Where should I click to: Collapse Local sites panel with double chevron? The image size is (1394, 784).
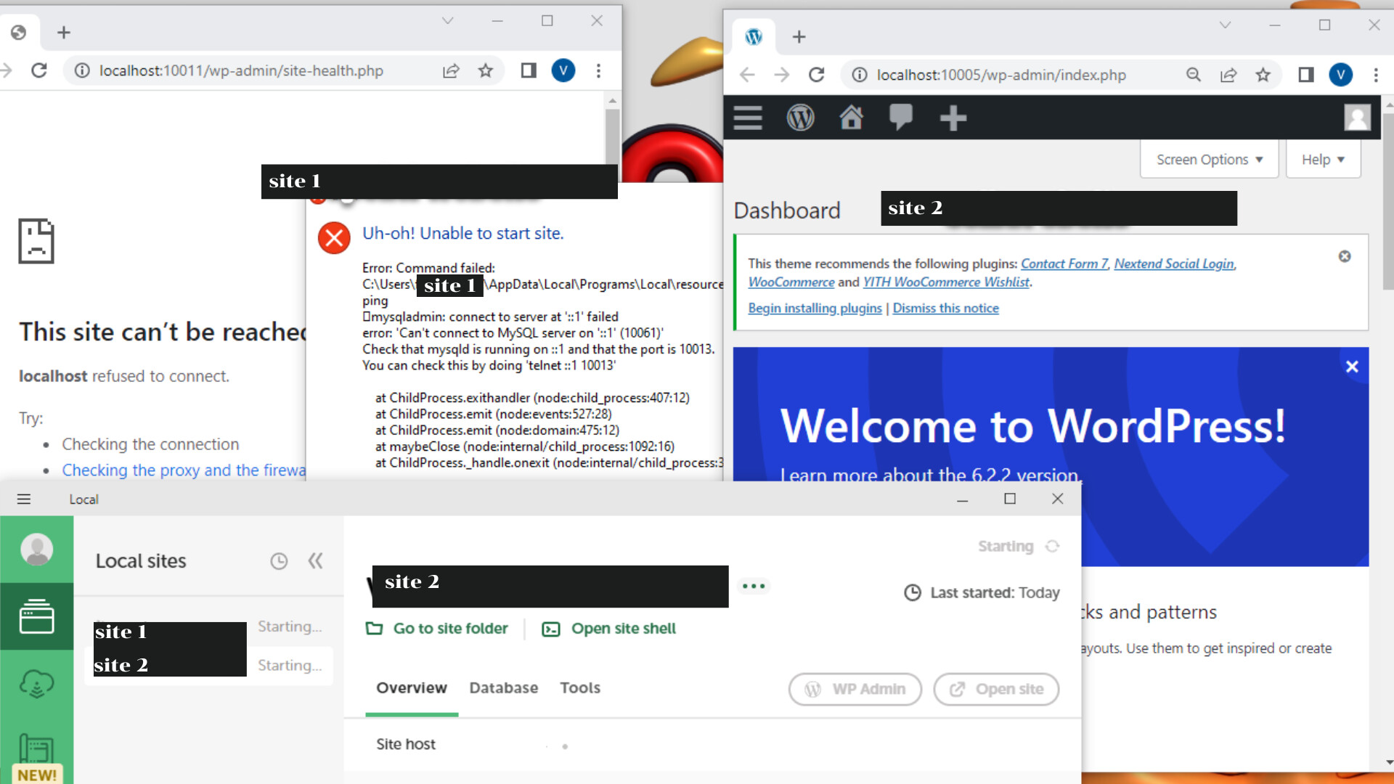click(x=315, y=560)
